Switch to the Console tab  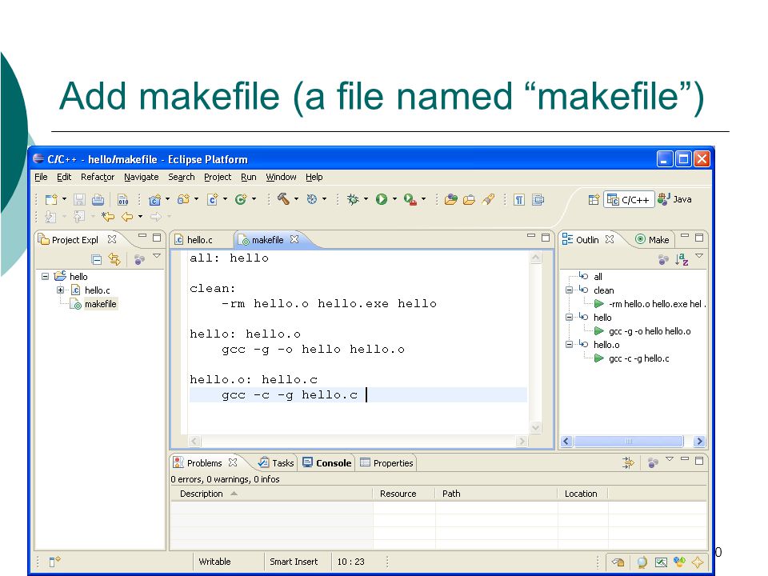326,463
